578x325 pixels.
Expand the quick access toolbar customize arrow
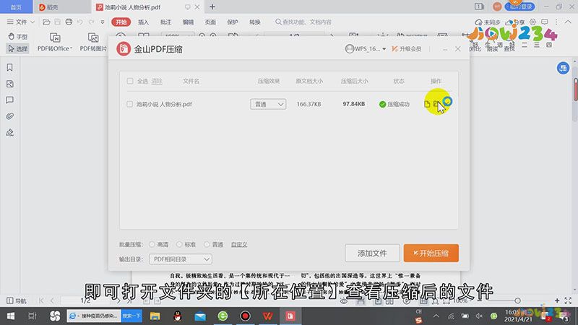click(103, 22)
